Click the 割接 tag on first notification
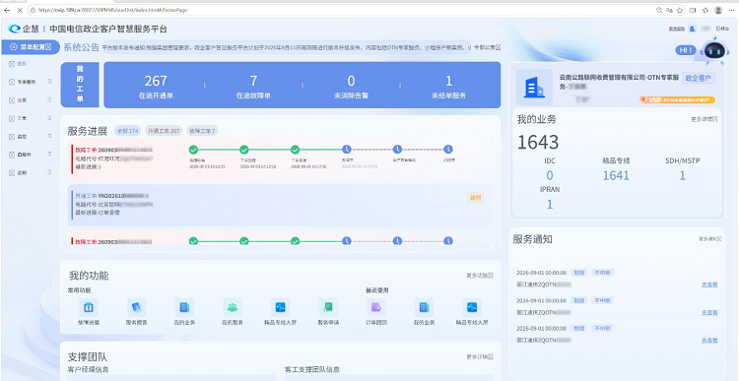739x381 pixels. 578,273
